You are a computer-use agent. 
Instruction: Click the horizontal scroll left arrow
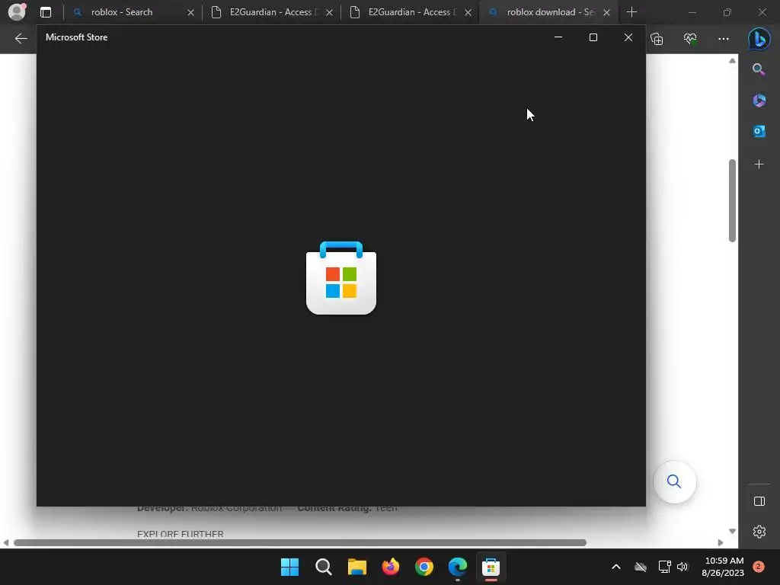point(6,542)
